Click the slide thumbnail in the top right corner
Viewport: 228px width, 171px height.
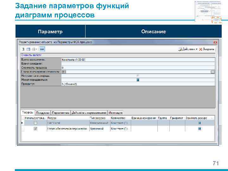click(x=208, y=12)
